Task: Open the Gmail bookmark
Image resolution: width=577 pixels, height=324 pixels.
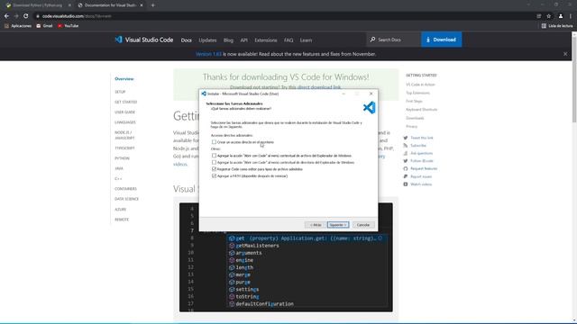Action: (44, 26)
